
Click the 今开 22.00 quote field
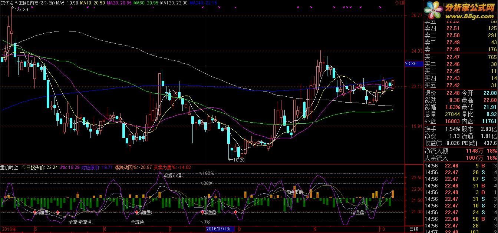point(479,93)
